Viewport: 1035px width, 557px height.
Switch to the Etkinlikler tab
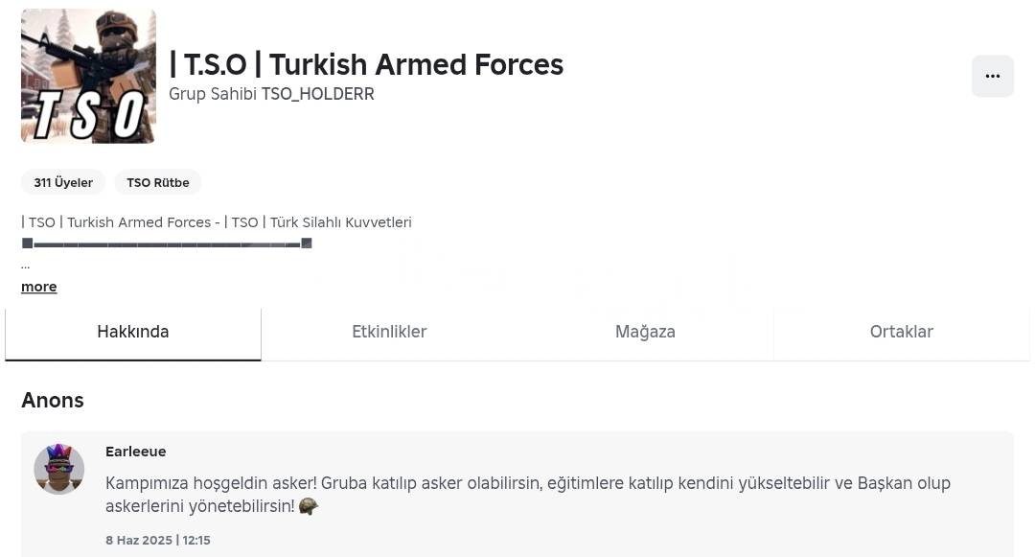[x=389, y=332]
